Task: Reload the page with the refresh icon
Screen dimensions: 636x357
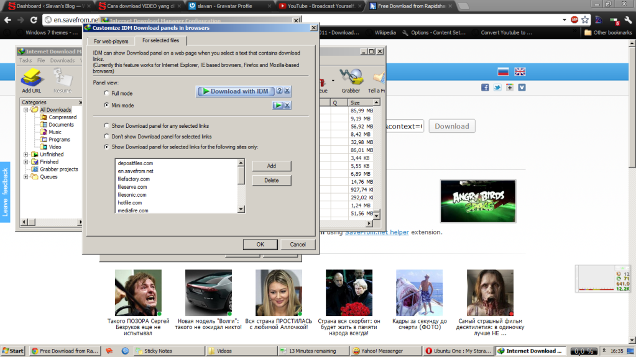Action: click(x=34, y=20)
